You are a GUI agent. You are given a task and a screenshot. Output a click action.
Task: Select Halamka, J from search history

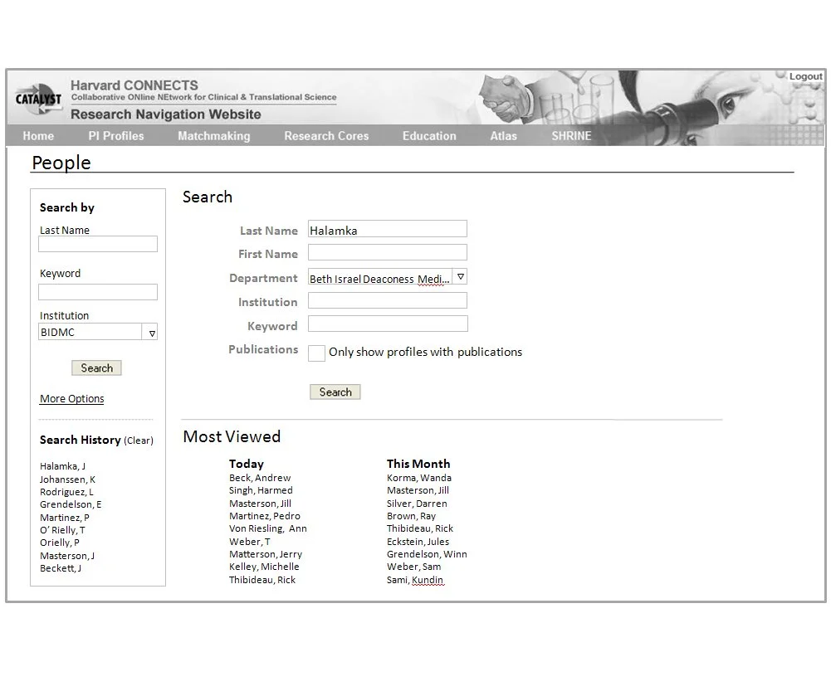coord(62,466)
